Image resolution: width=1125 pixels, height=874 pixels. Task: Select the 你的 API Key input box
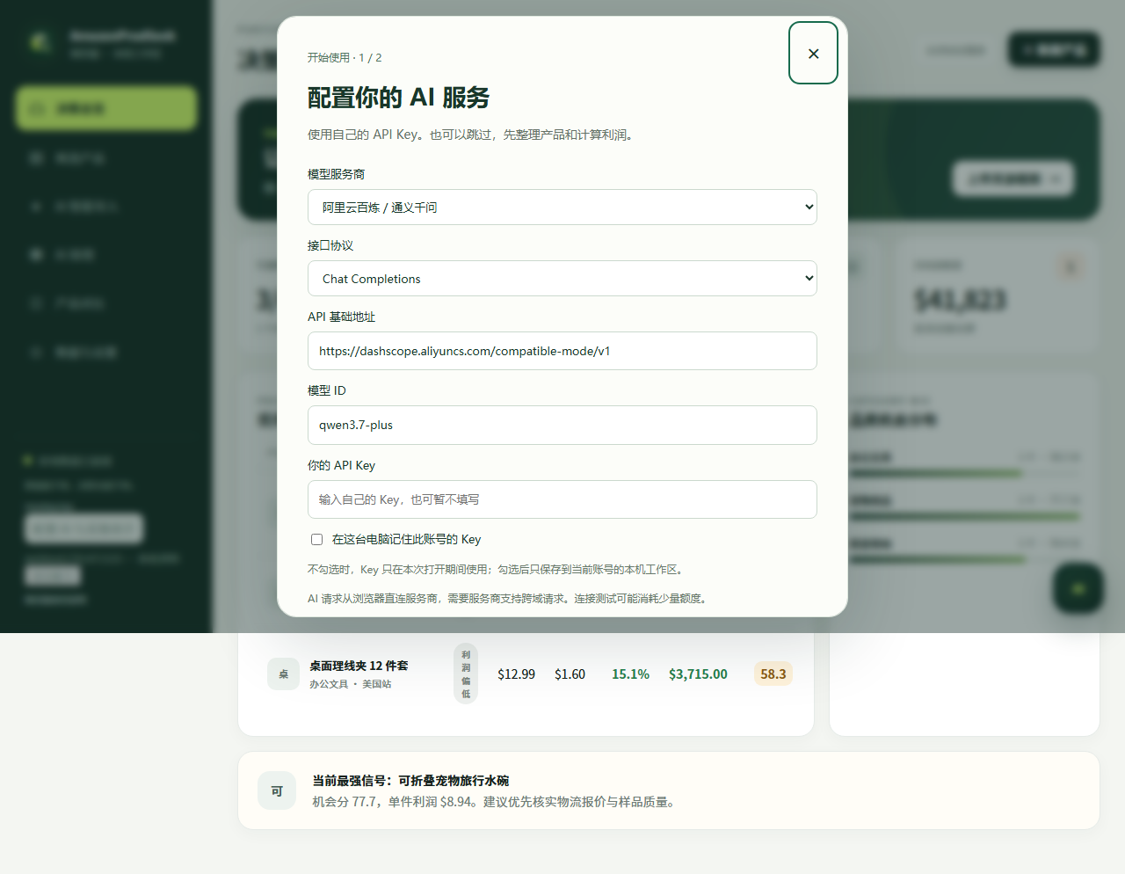point(562,499)
